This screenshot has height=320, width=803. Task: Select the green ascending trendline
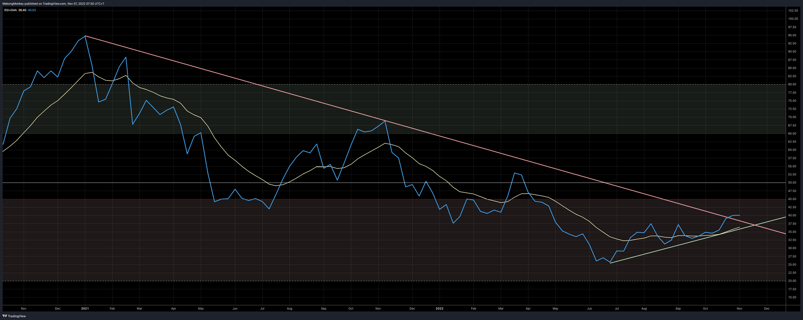[x=698, y=240]
